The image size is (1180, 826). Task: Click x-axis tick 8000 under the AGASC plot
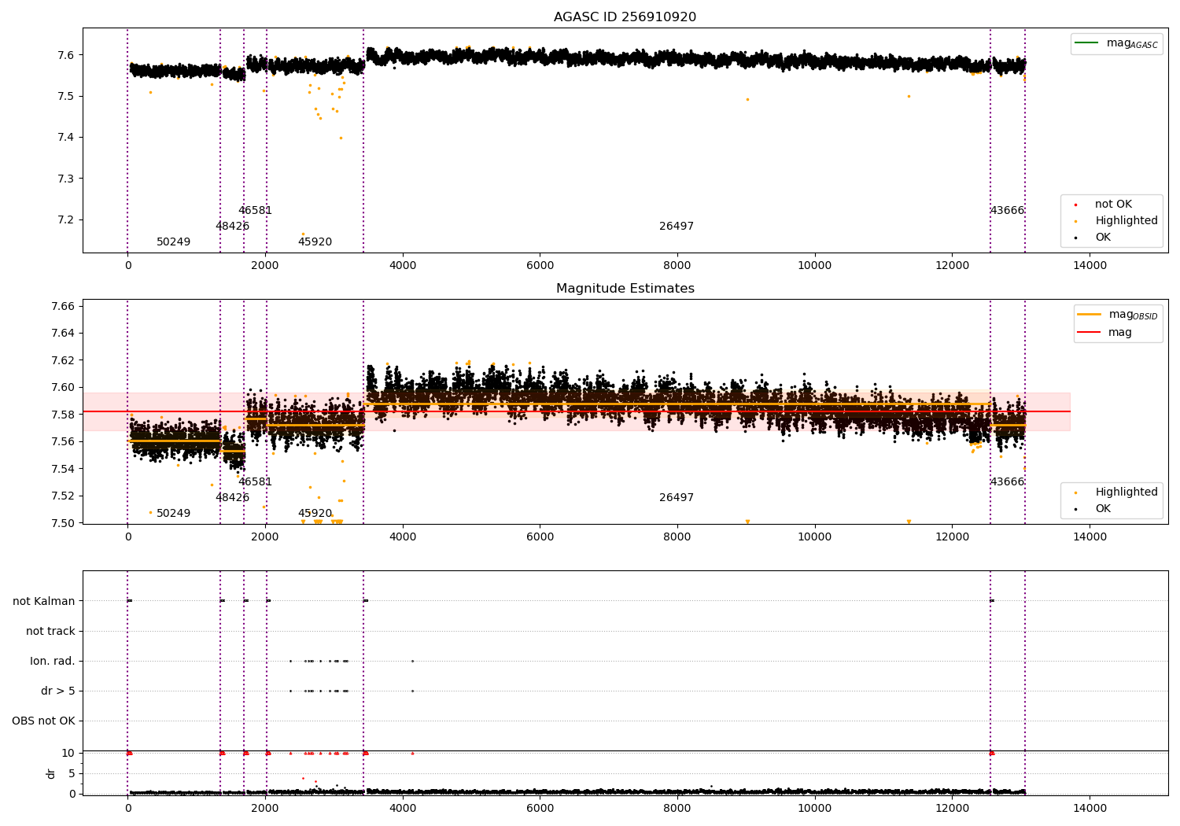677,266
